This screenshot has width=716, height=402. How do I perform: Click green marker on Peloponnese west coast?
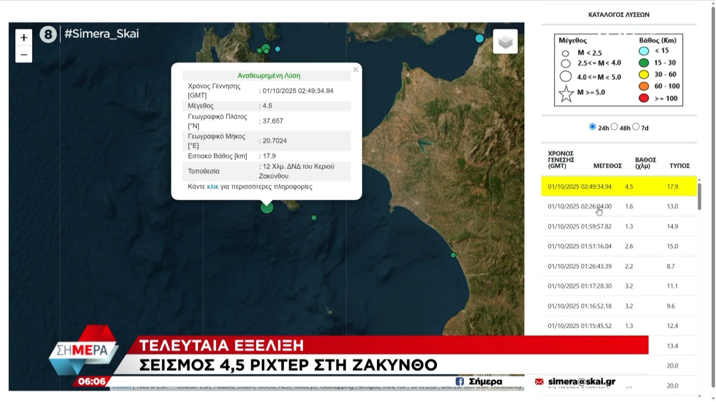(x=453, y=255)
